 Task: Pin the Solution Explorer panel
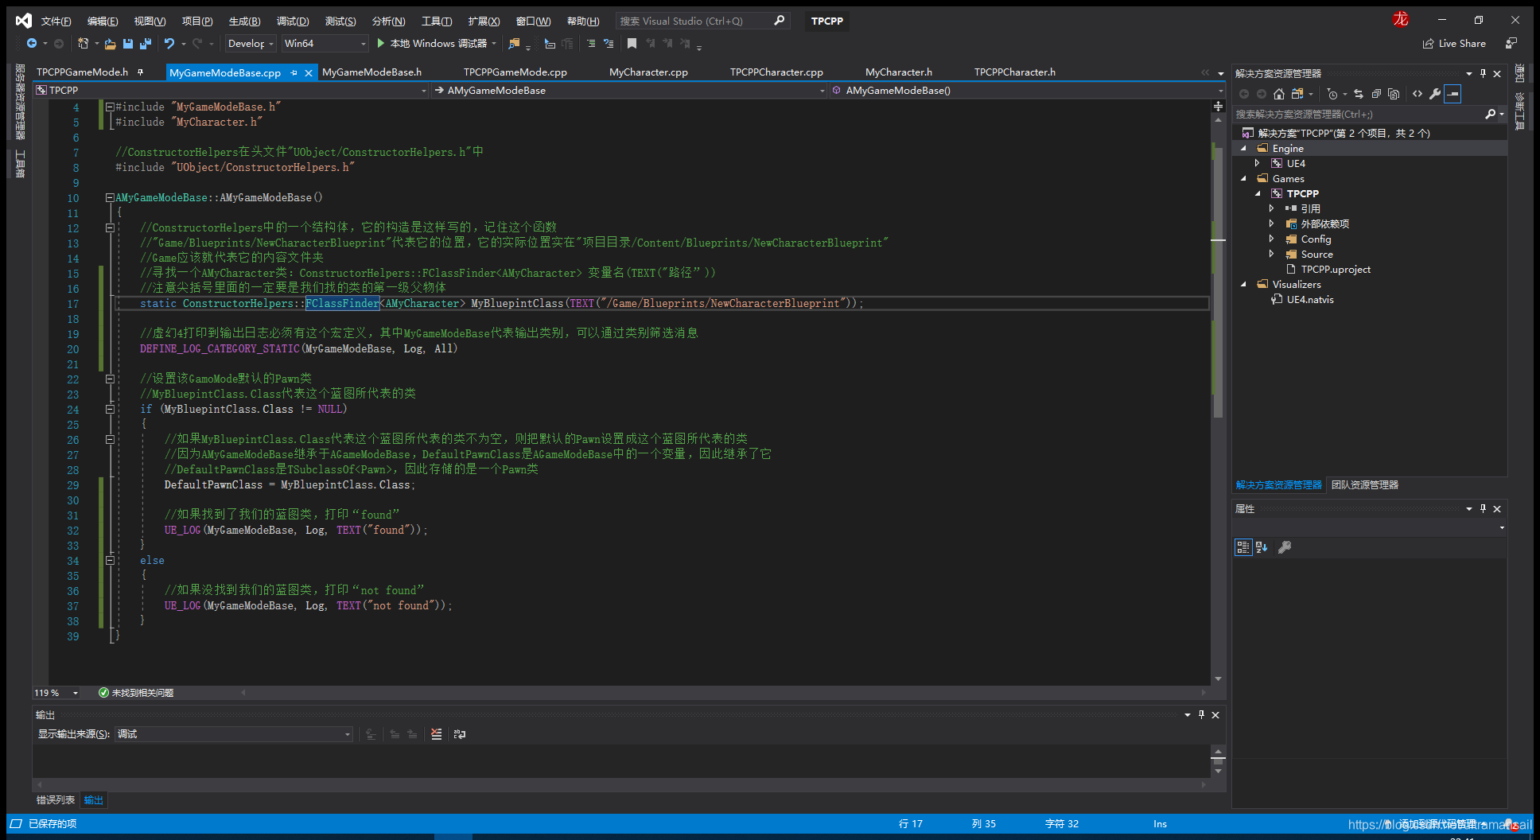pos(1483,73)
